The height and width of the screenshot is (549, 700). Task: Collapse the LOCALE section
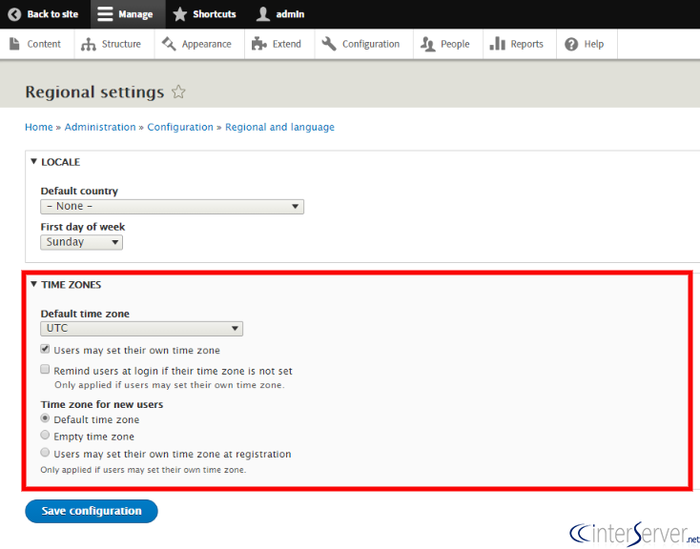(x=55, y=162)
